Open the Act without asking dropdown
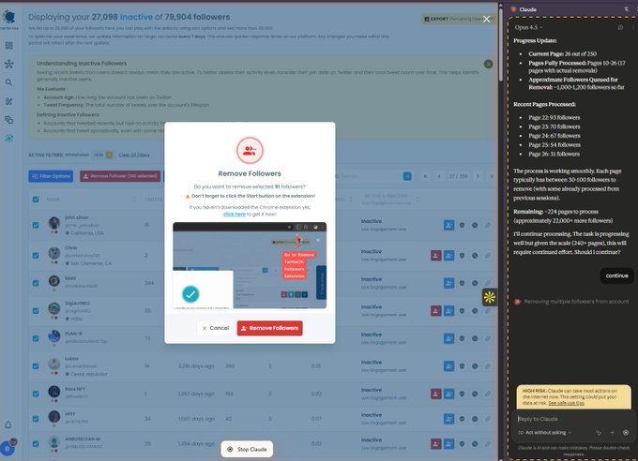The image size is (638, 461). coord(545,433)
